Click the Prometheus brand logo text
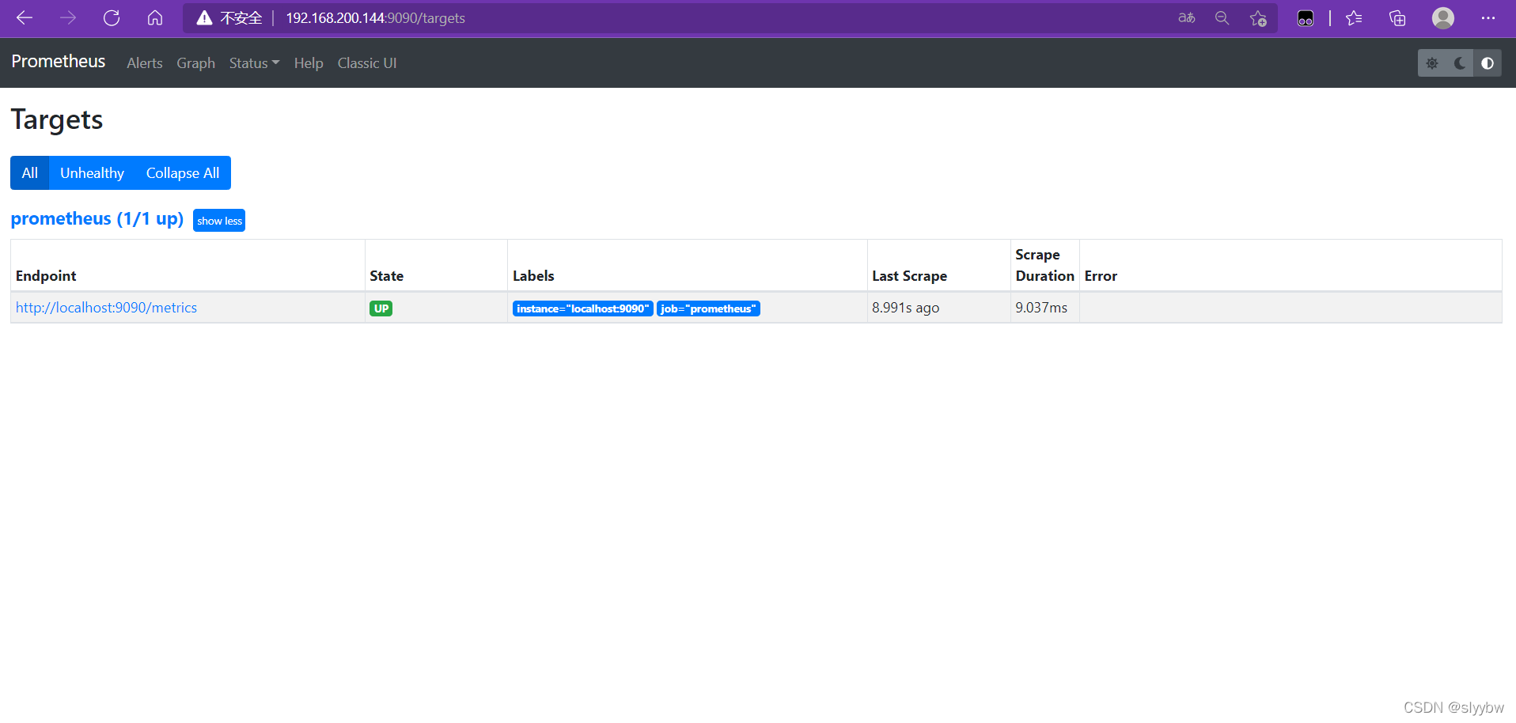The height and width of the screenshot is (723, 1516). [59, 62]
